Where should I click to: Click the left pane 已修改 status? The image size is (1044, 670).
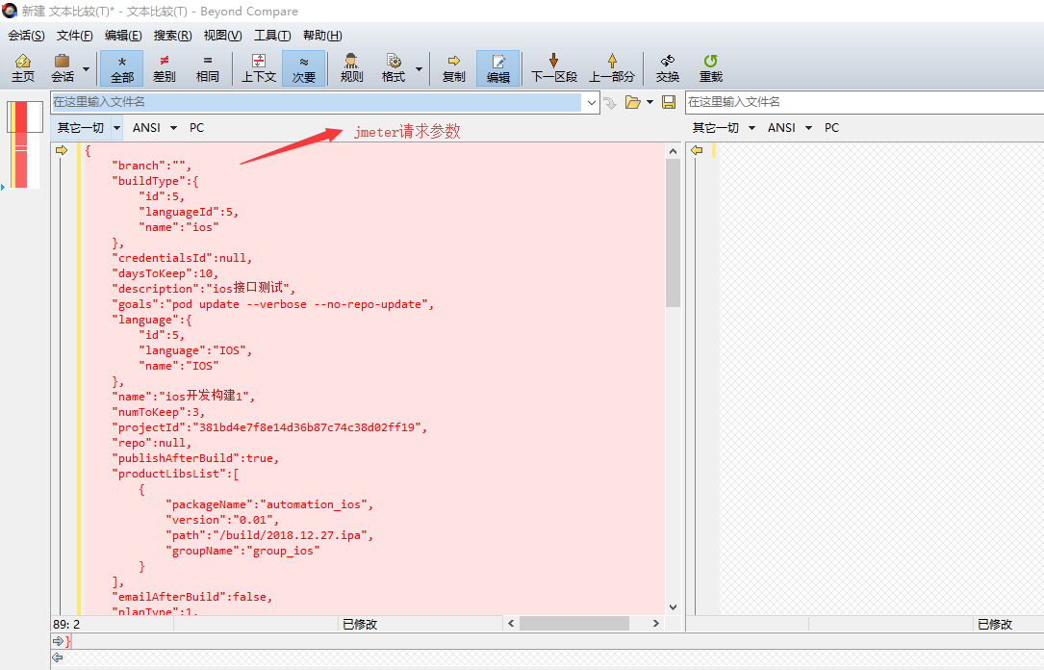tap(360, 624)
